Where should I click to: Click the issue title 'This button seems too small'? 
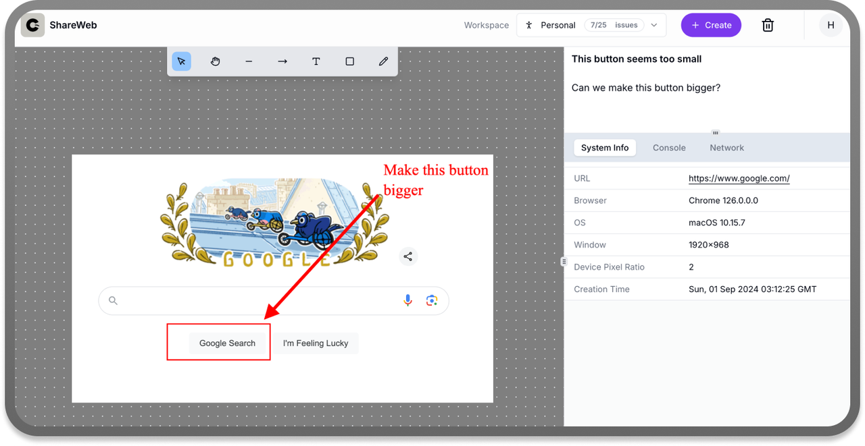tap(637, 59)
